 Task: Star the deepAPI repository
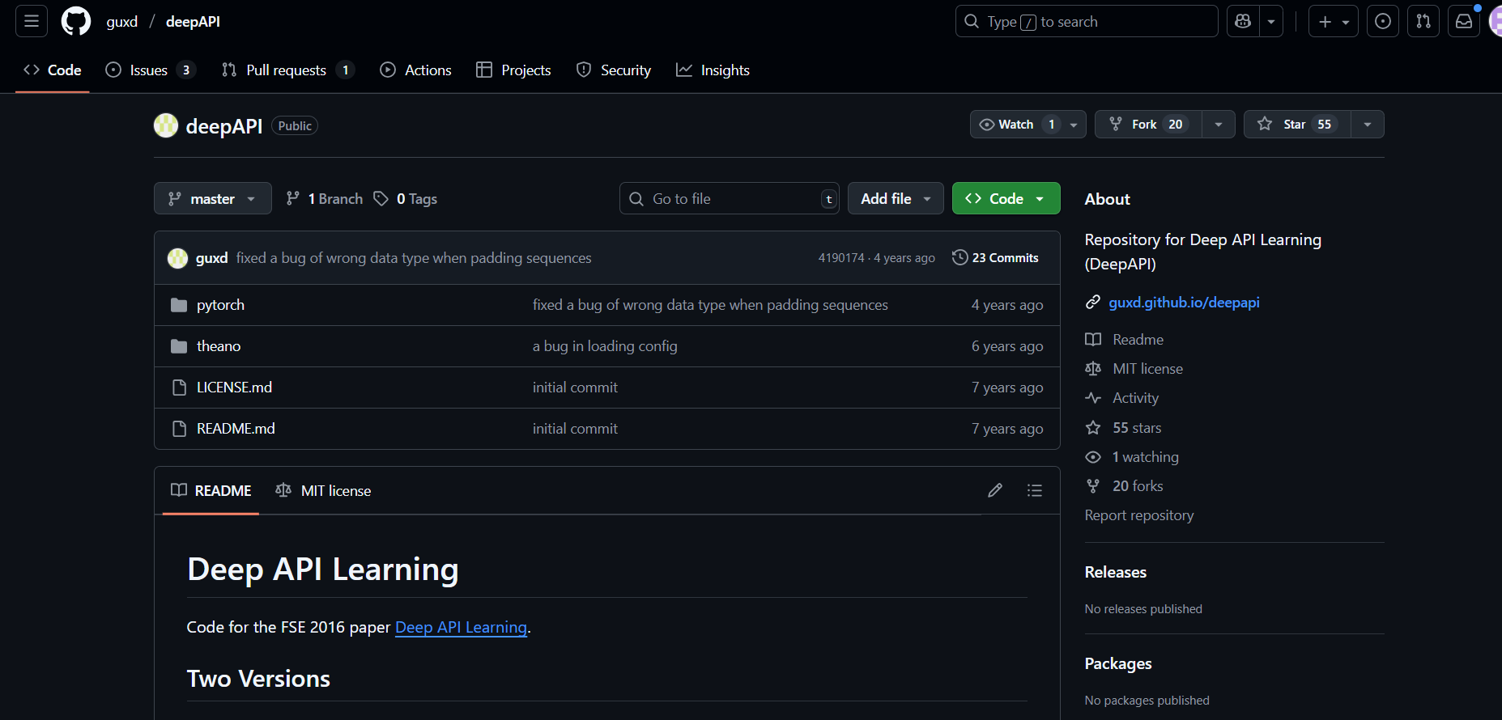click(1297, 125)
